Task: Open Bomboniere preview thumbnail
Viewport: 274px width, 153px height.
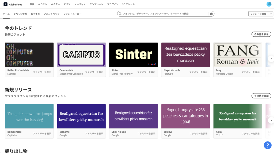Action: [x=29, y=116]
